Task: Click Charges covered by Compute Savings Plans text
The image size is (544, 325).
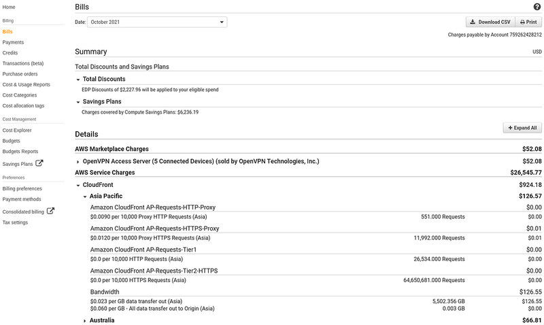Action: tap(140, 112)
